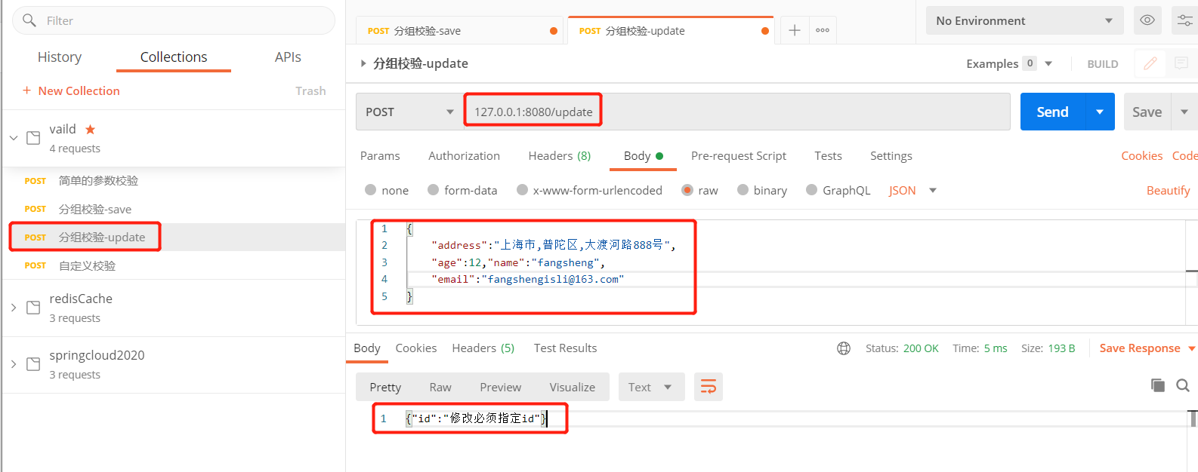Image resolution: width=1198 pixels, height=472 pixels.
Task: Open the tab options three-dots icon
Action: click(x=823, y=30)
